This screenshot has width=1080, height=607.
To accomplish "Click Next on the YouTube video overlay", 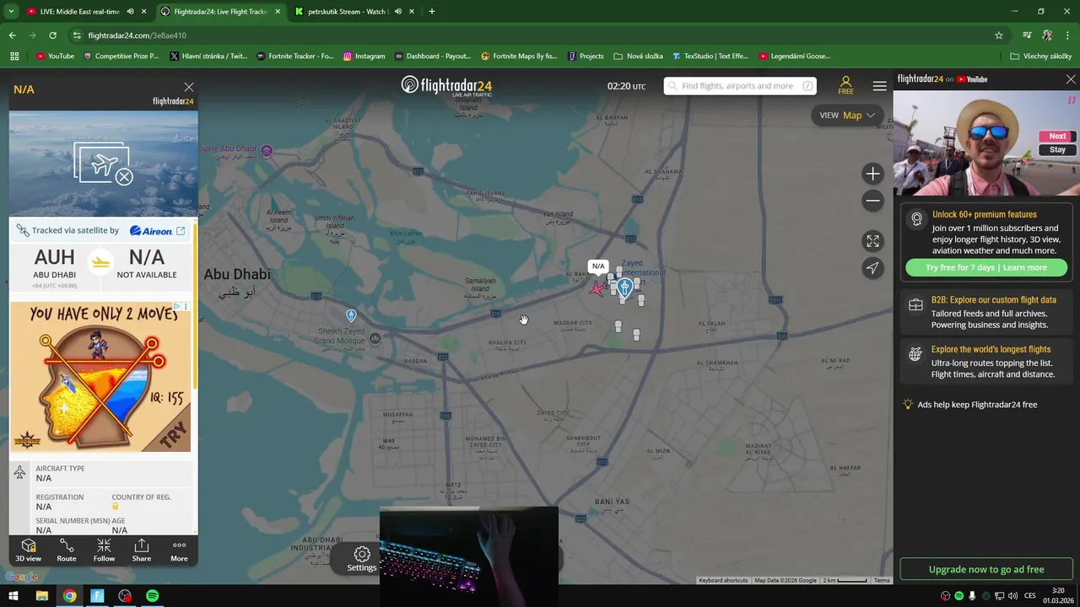I will click(x=1057, y=136).
